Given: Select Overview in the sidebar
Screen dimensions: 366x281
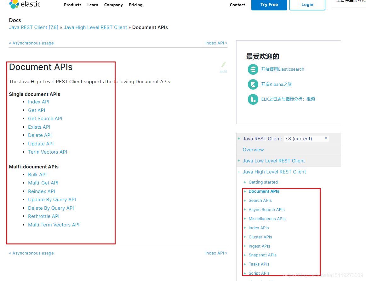Looking at the screenshot, I should (x=253, y=149).
